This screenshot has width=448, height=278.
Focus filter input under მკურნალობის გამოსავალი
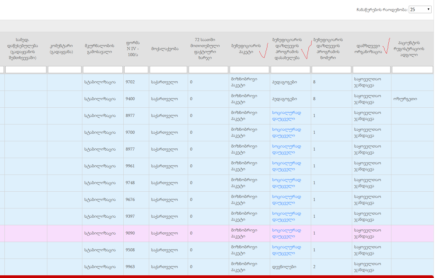pyautogui.click(x=103, y=70)
